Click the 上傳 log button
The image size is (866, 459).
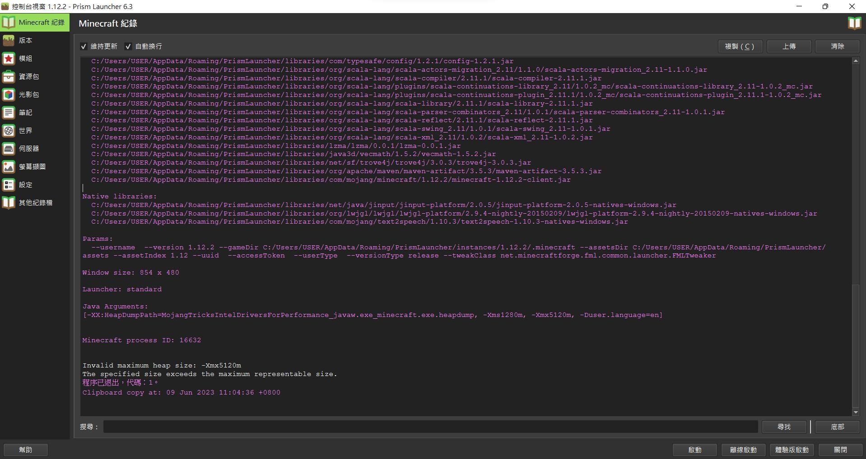[x=789, y=46]
